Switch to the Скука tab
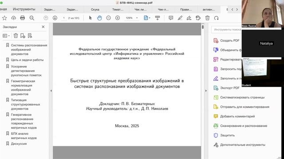 95,10
